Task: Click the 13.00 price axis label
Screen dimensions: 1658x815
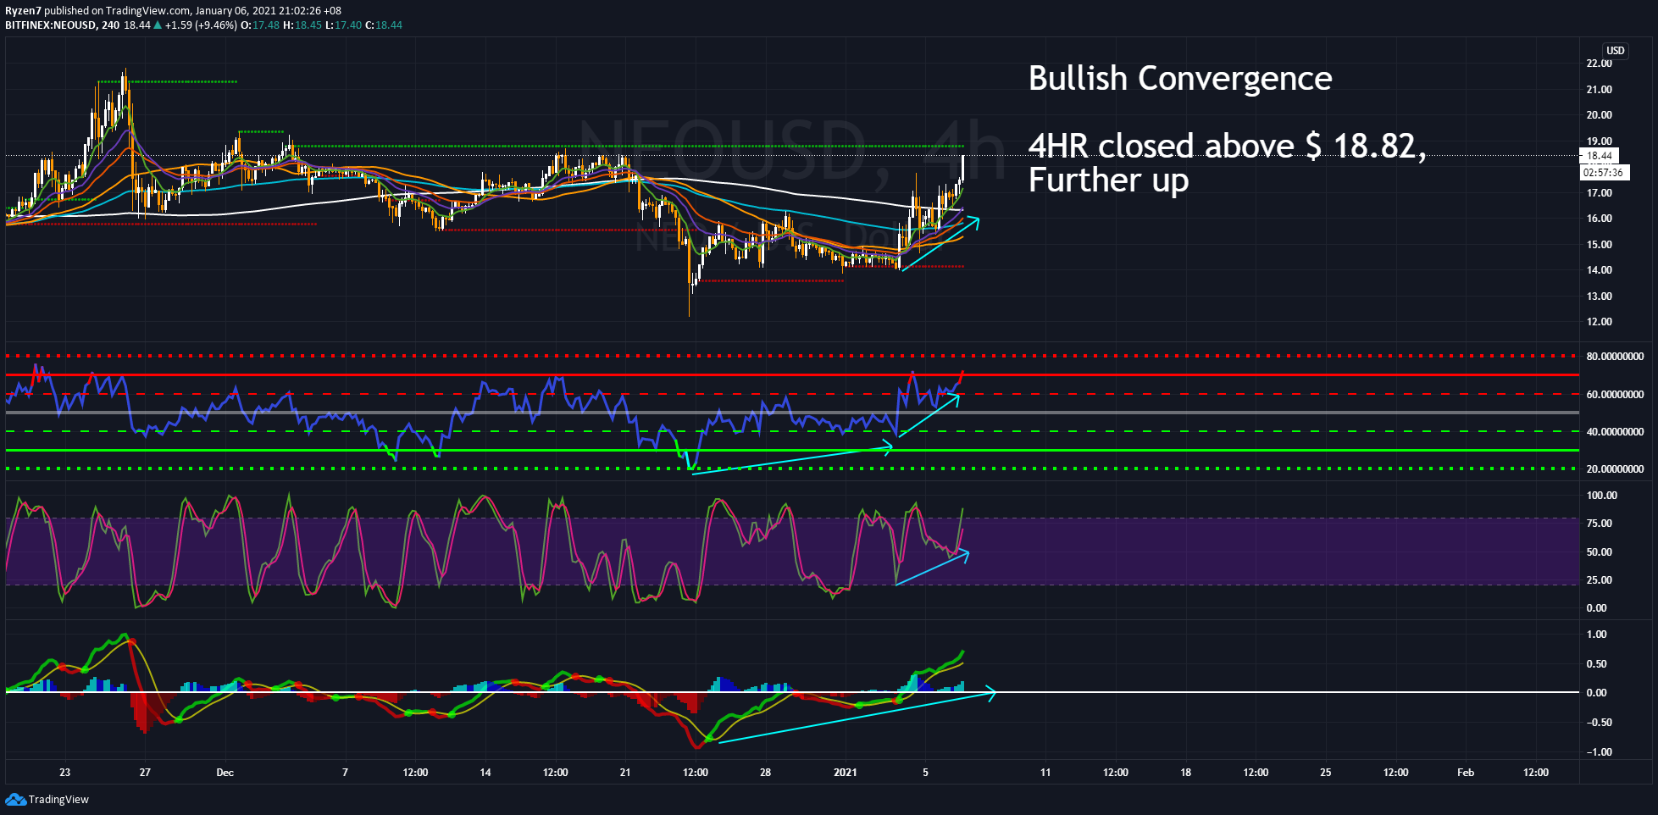Action: pos(1600,297)
